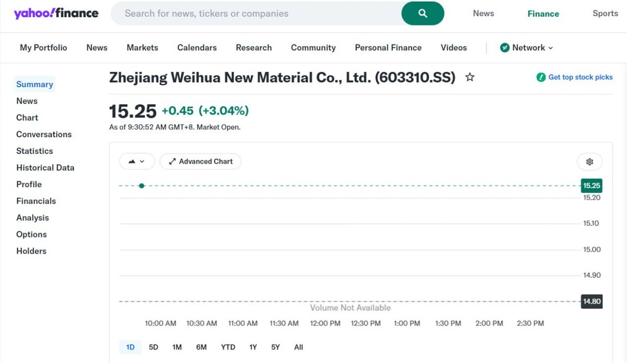The height and width of the screenshot is (363, 627).
Task: Select Historical Data in sidebar
Action: pyautogui.click(x=45, y=168)
